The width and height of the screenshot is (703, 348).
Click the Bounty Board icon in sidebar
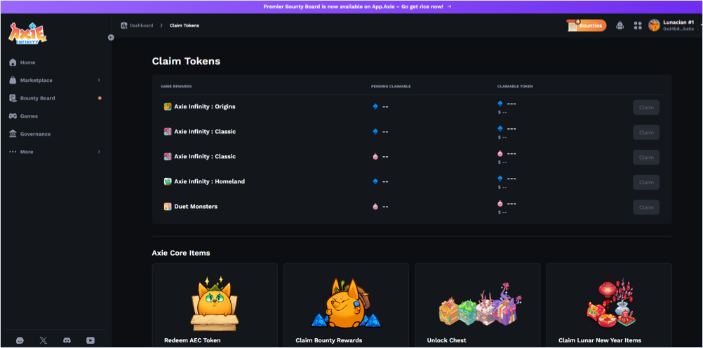[x=13, y=99]
